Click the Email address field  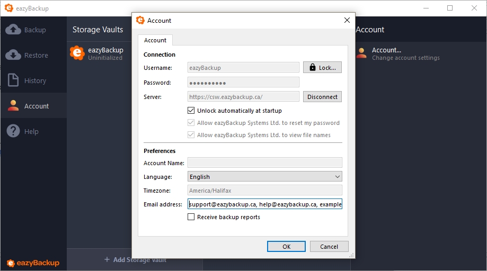coord(264,204)
